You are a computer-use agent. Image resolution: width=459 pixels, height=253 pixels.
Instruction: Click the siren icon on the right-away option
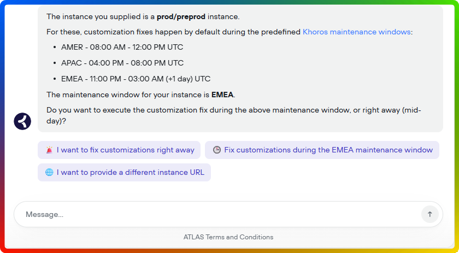coord(49,150)
